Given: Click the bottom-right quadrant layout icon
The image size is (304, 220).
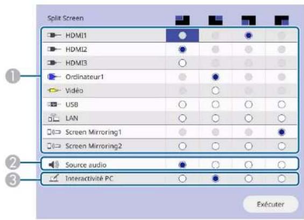Looking at the screenshot, I should coord(281,20).
